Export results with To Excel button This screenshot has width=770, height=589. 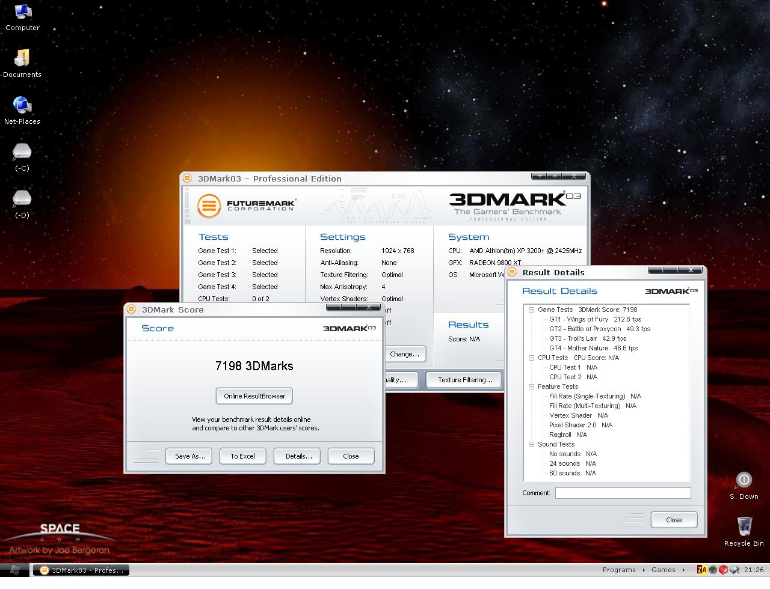click(x=242, y=456)
